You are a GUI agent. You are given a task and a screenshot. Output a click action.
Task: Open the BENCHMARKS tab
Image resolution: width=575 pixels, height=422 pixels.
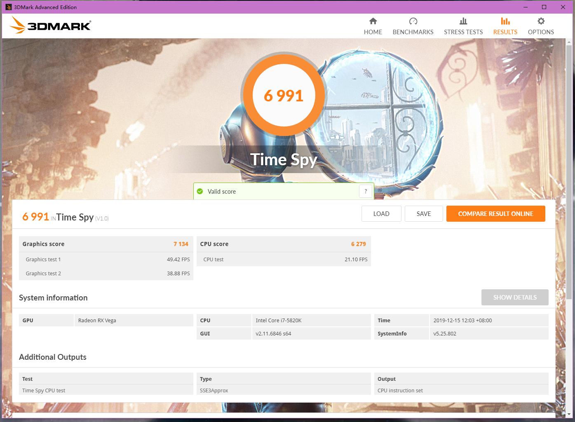tap(413, 26)
